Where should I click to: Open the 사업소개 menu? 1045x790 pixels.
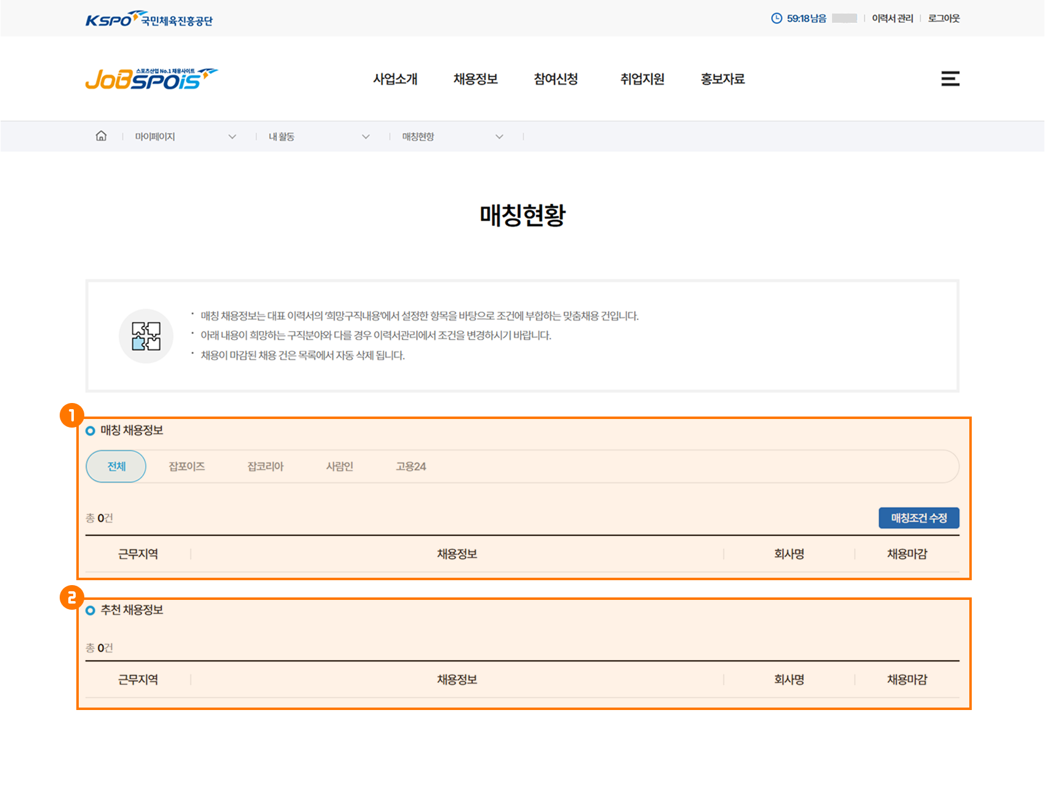tap(395, 79)
